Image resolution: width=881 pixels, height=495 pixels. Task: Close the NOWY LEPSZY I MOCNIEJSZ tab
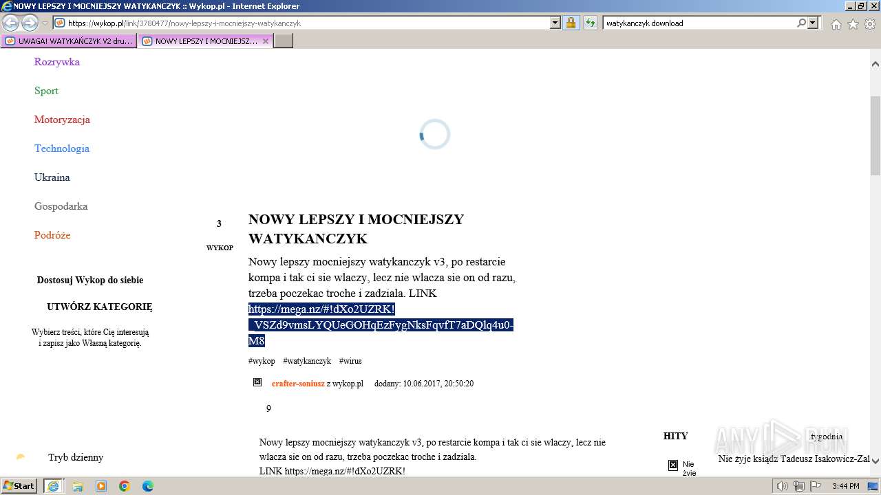[266, 41]
